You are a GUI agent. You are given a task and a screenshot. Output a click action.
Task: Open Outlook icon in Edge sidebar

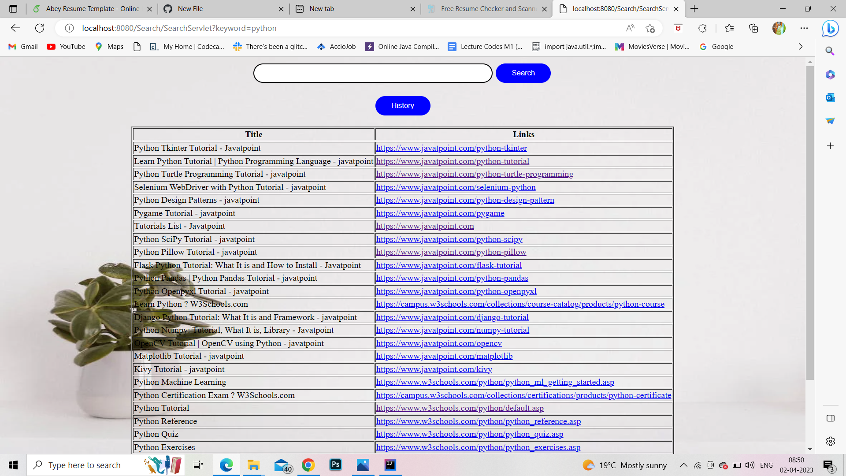(830, 97)
